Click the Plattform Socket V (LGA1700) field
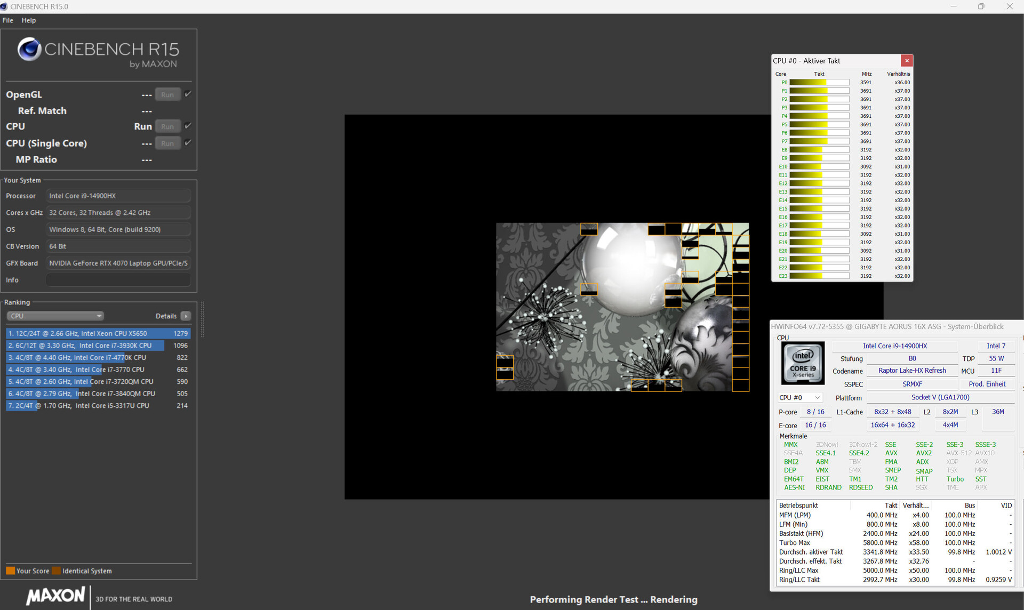The width and height of the screenshot is (1024, 610). click(940, 397)
